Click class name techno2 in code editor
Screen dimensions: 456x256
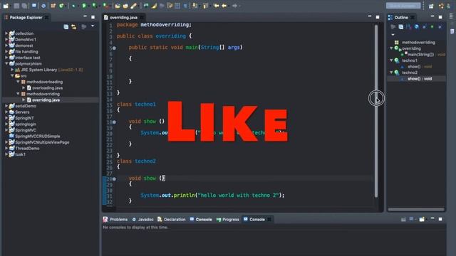coord(145,161)
